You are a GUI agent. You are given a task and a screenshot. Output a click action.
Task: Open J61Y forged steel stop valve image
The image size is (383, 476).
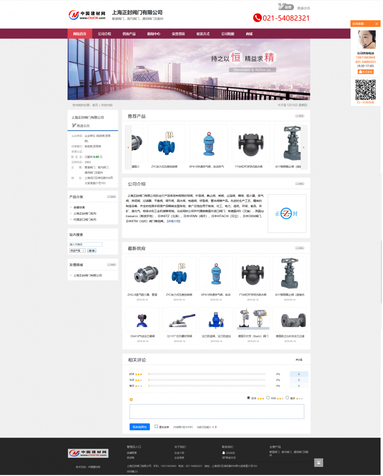point(290,274)
